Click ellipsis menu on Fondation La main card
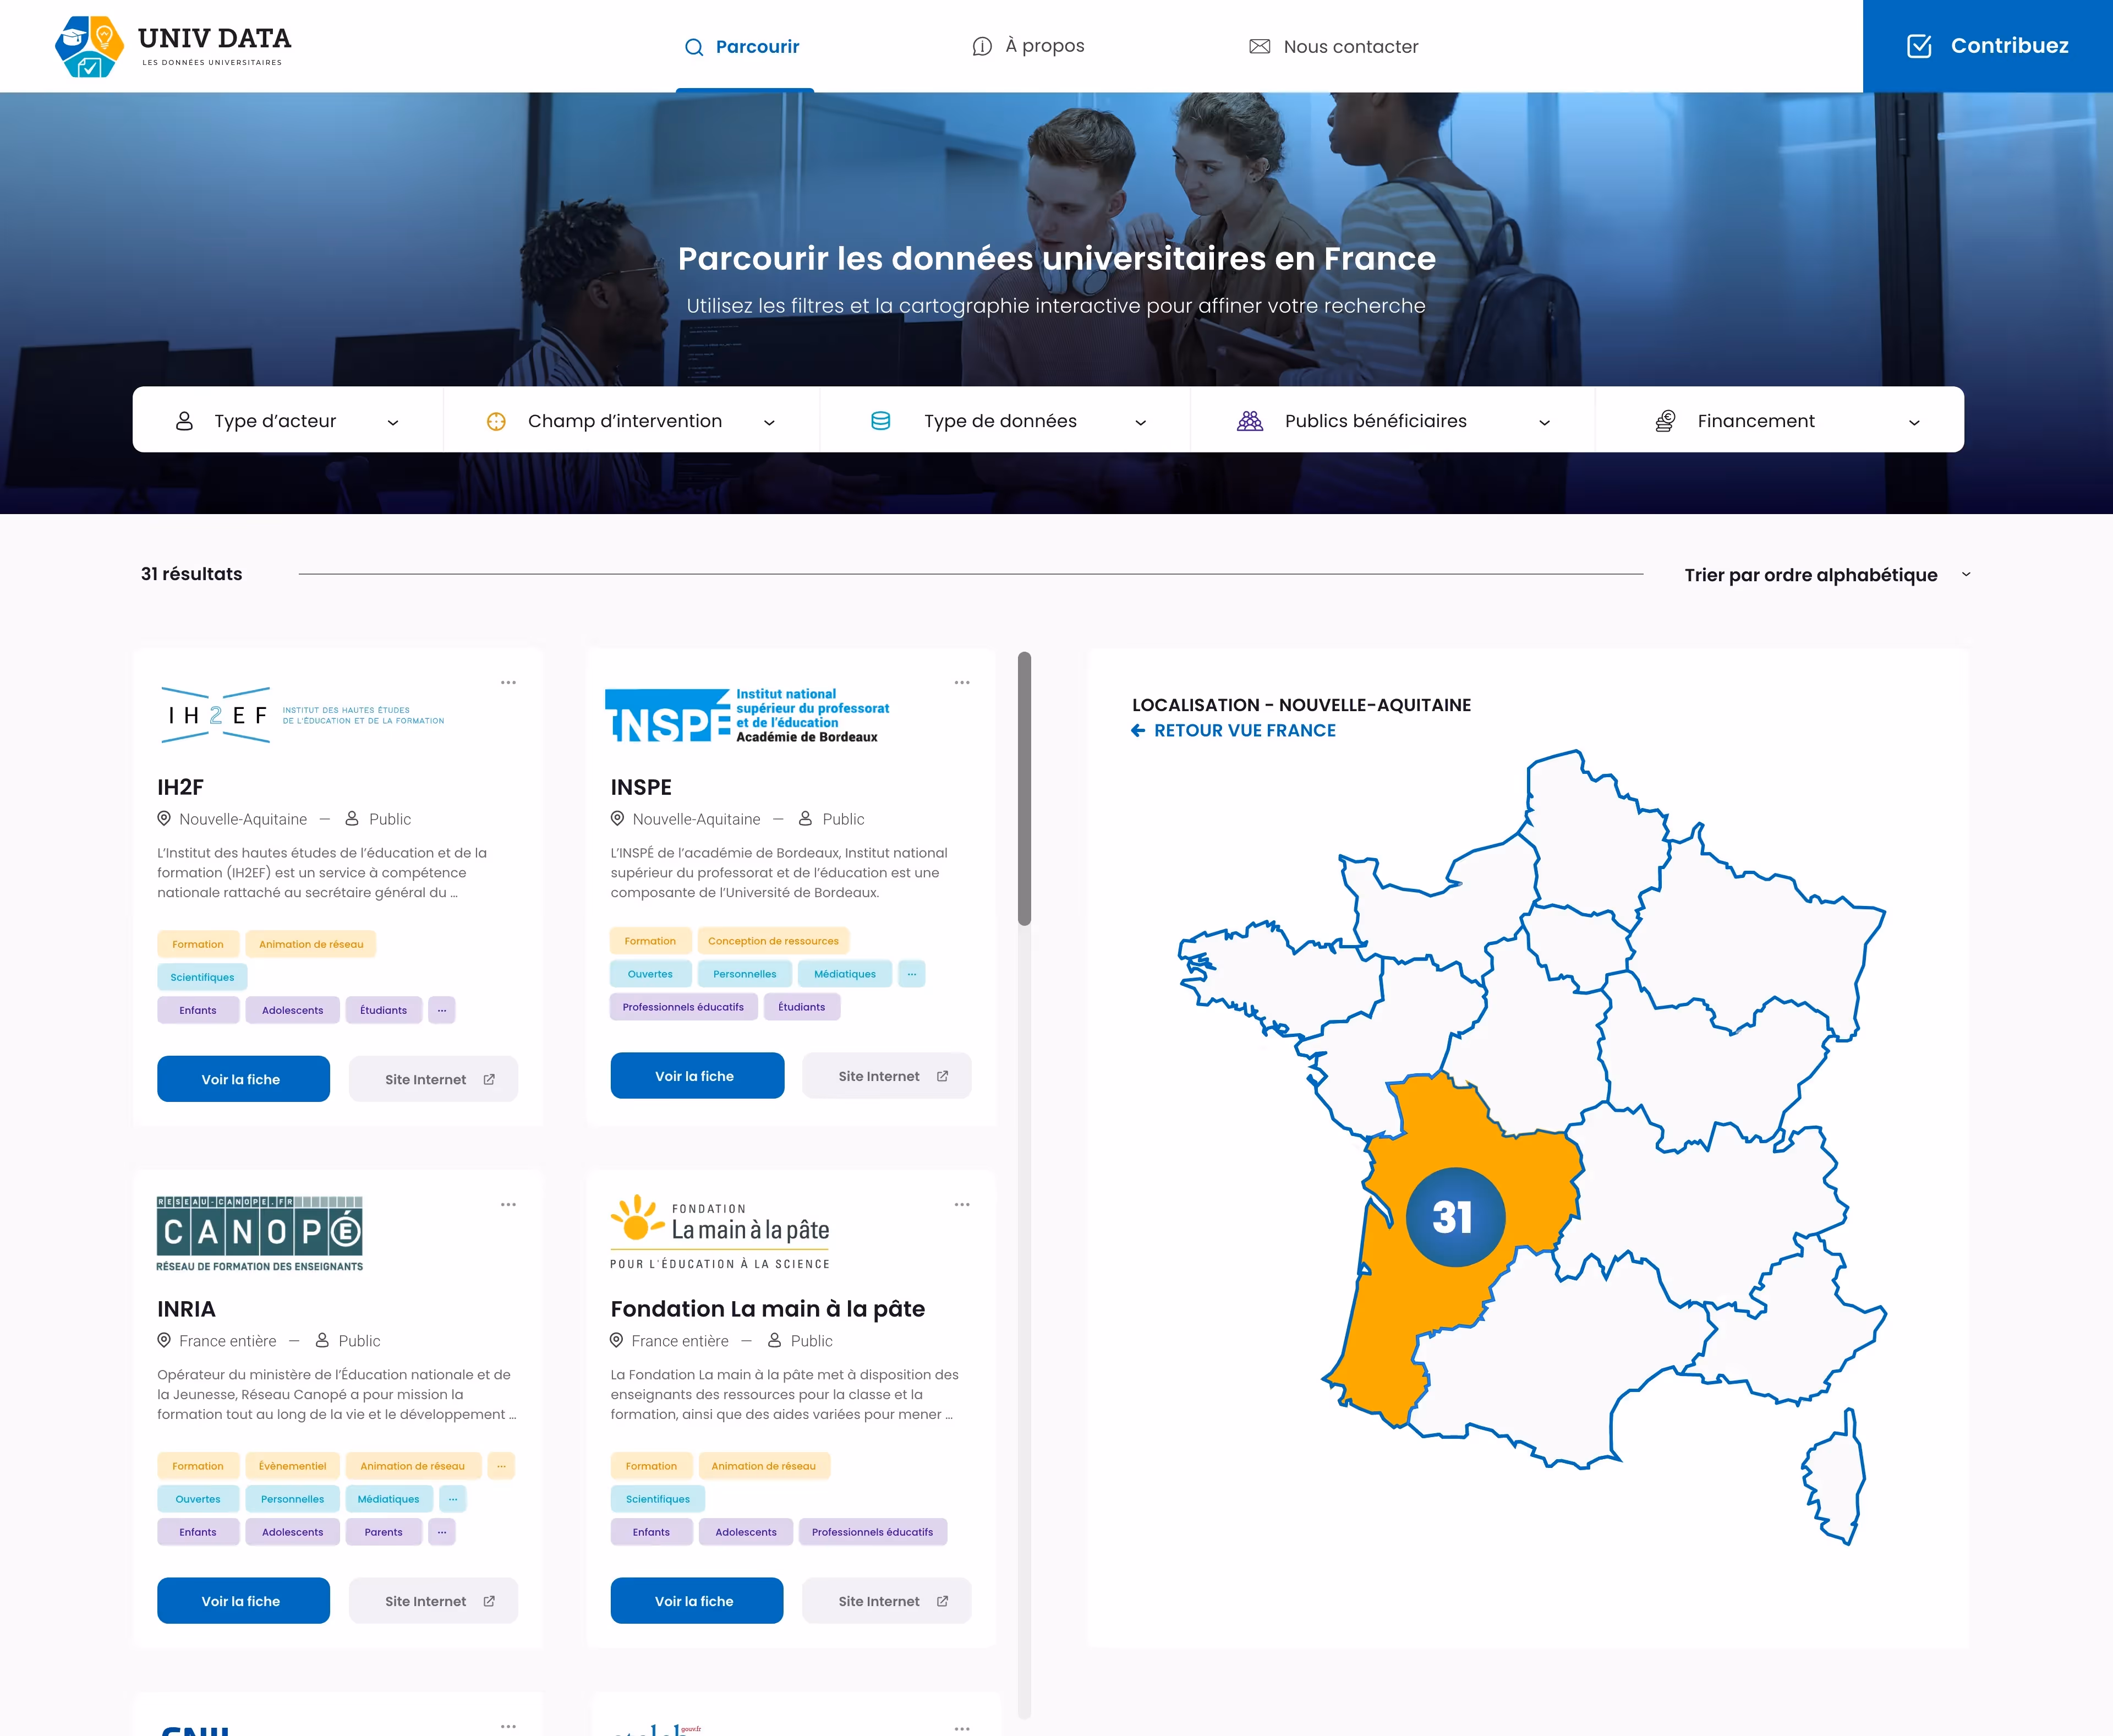 (x=961, y=1204)
